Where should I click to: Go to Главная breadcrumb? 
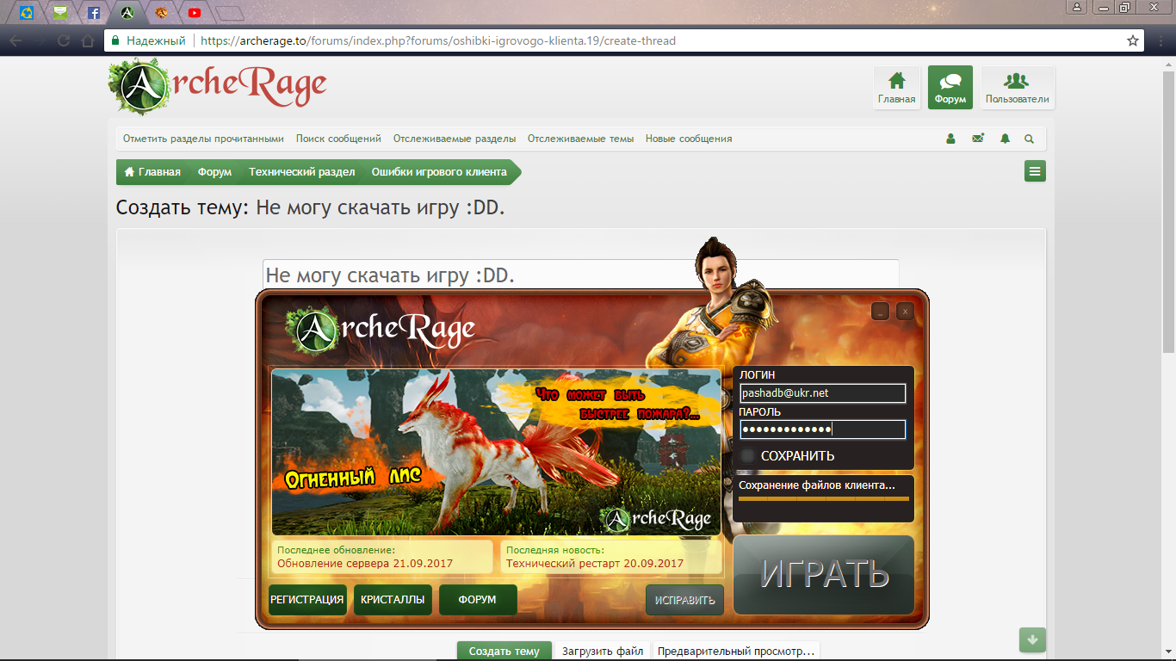tap(152, 172)
